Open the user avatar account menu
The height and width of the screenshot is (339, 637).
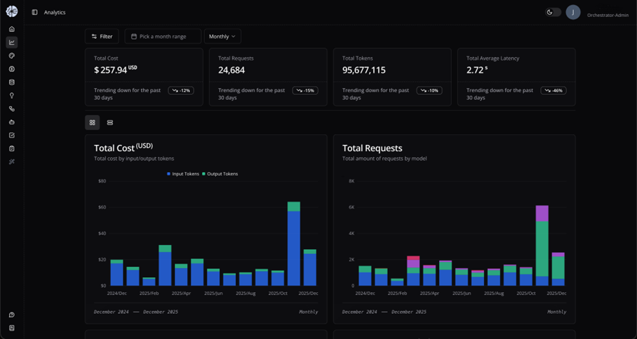pyautogui.click(x=573, y=12)
